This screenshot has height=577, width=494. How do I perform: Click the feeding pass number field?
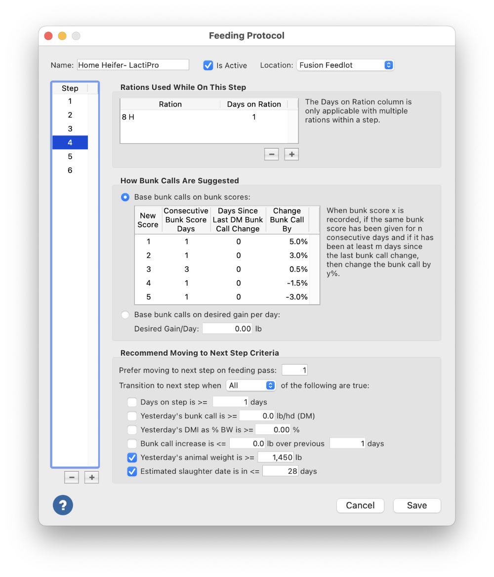pos(294,370)
